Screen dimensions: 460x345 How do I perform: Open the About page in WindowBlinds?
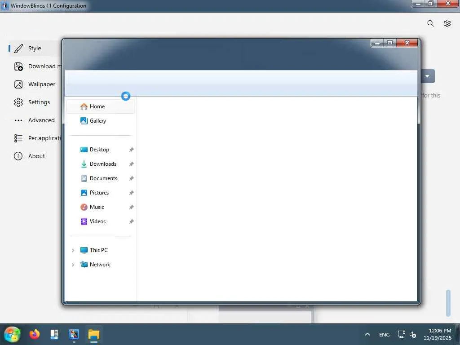[35, 156]
